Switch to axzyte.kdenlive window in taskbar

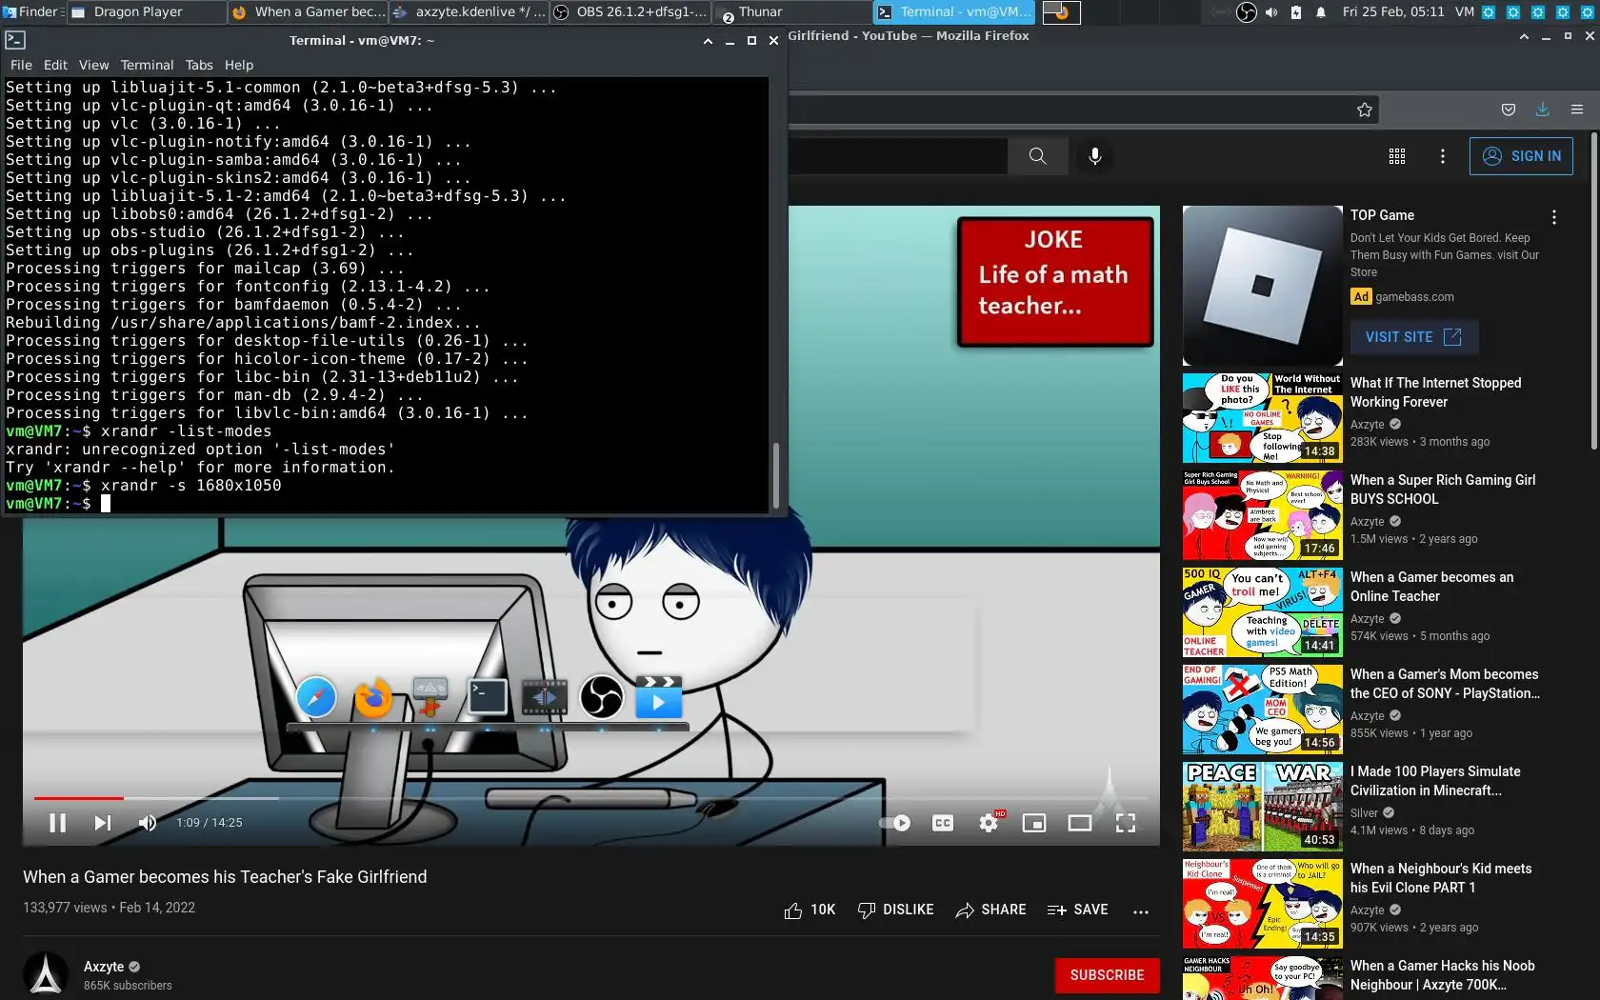click(469, 12)
